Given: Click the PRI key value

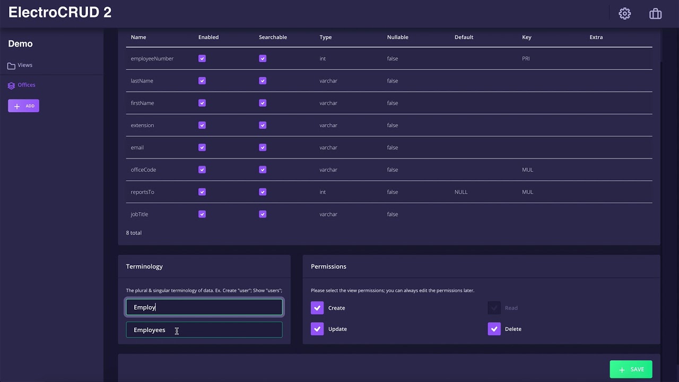Looking at the screenshot, I should (526, 58).
